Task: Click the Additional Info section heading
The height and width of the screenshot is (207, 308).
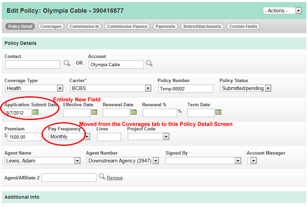Action: click(22, 197)
